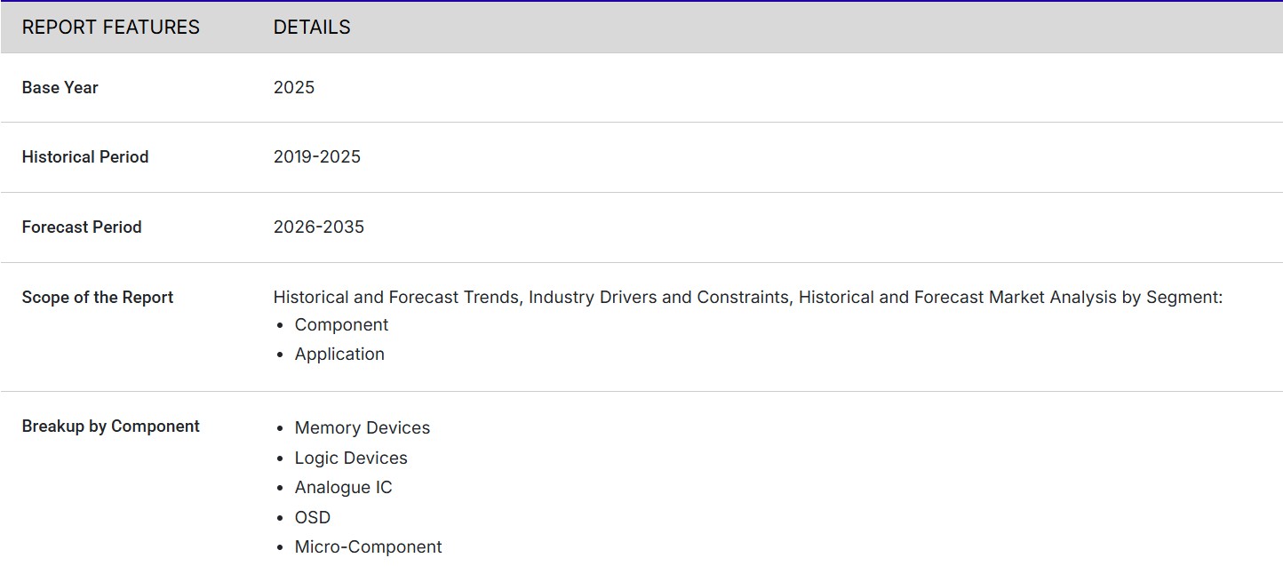Click the 2019-2025 historical period value
Viewport: 1283px width, 574px height.
[317, 157]
